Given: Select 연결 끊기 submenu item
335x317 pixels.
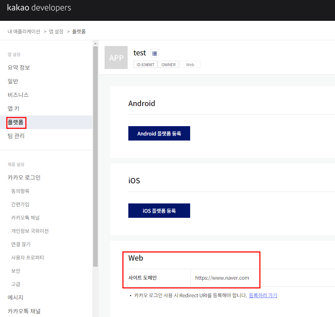Looking at the screenshot, I should [x=21, y=244].
